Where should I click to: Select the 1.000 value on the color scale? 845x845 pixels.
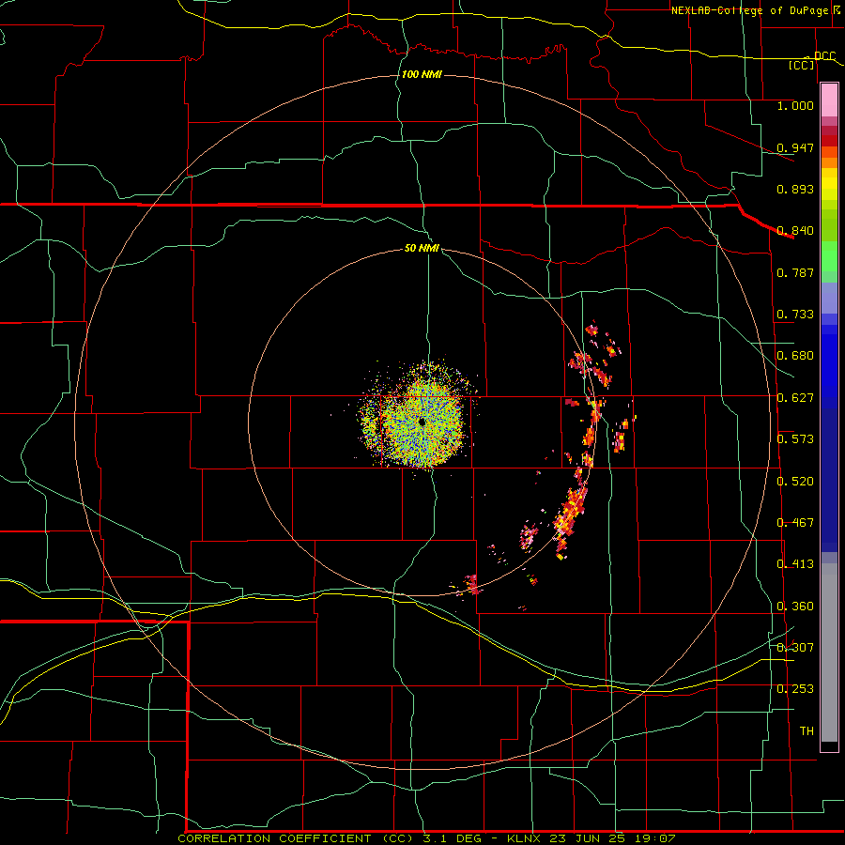(795, 105)
